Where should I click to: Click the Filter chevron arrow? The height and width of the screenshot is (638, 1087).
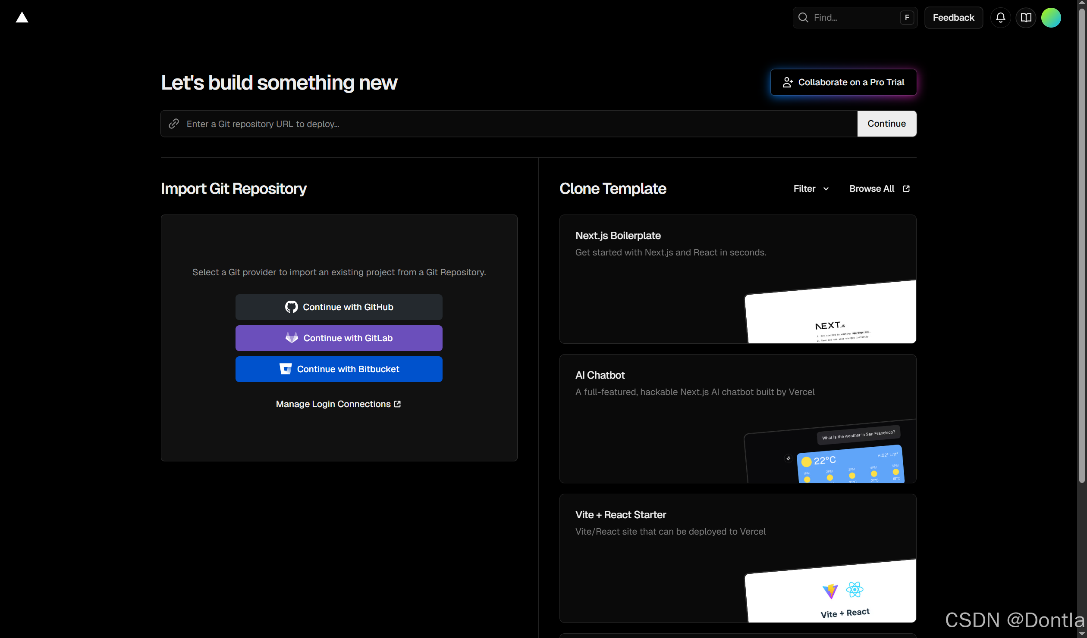(826, 189)
